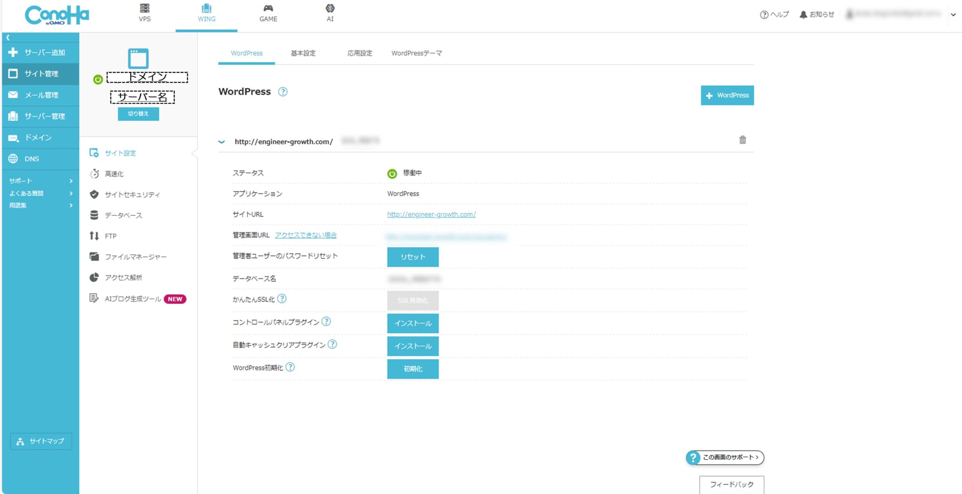This screenshot has width=962, height=494.
Task: Open この画面のサポート help bubble
Action: (725, 458)
